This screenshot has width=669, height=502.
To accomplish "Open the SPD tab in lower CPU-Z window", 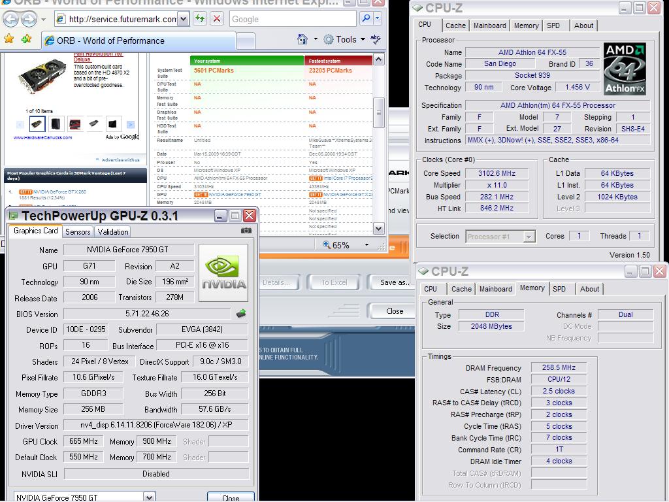I will click(x=559, y=289).
